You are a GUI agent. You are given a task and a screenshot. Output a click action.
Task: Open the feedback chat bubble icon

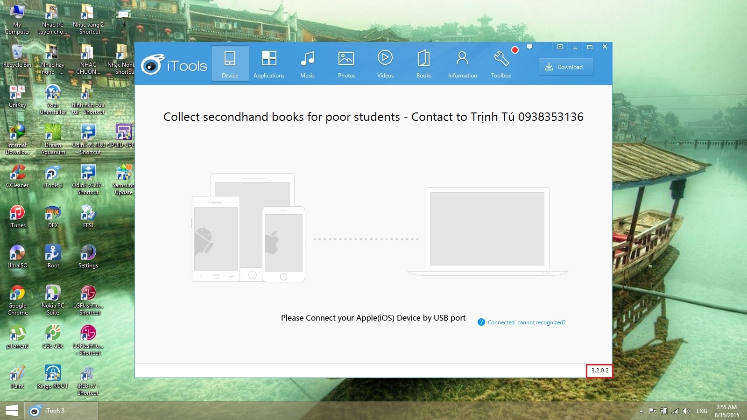coord(529,47)
